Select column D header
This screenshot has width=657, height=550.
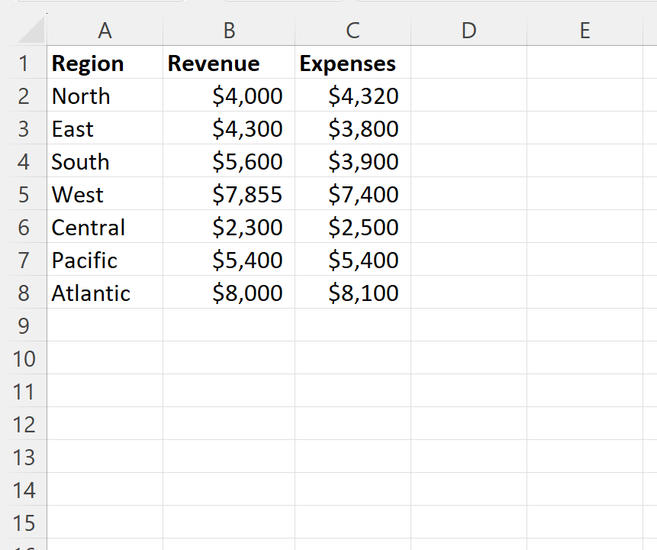tap(469, 31)
